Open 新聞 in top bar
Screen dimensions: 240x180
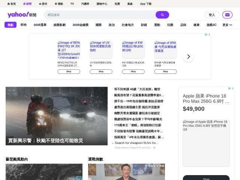pos(27,4)
